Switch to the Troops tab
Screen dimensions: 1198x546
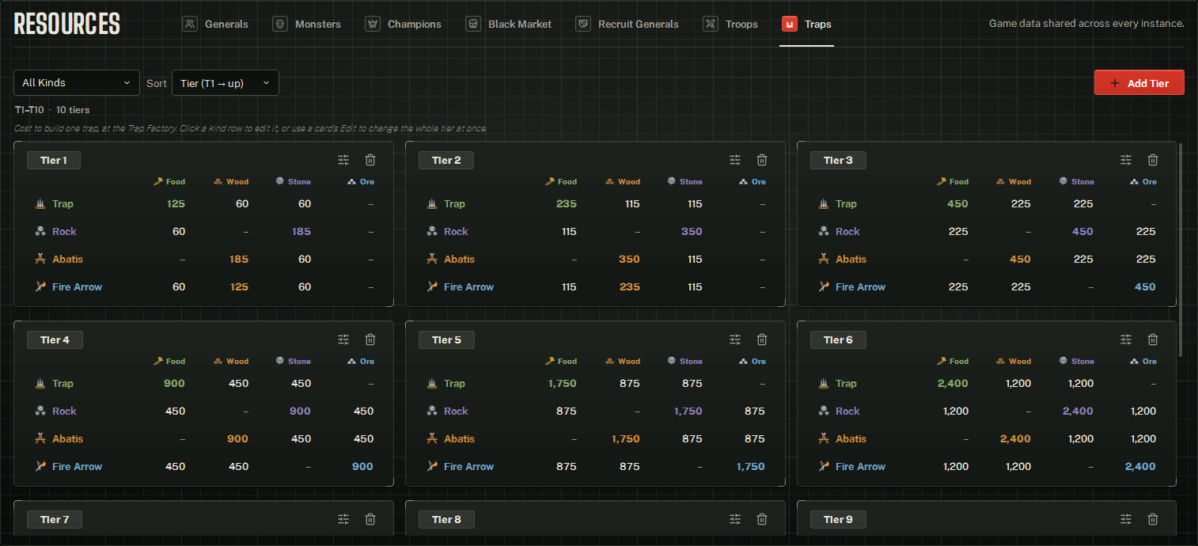pyautogui.click(x=730, y=25)
